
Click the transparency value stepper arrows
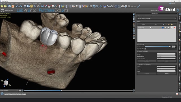(x=176, y=46)
